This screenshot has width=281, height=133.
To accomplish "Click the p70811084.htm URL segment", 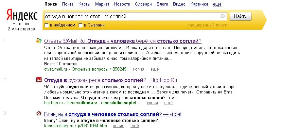I will point(92,126).
